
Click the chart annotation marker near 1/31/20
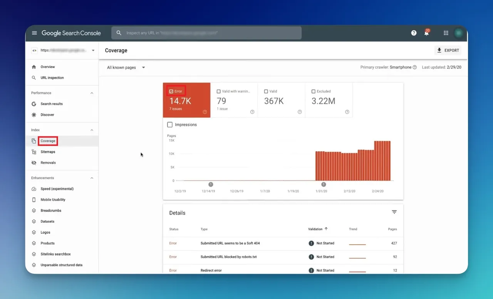(x=324, y=185)
